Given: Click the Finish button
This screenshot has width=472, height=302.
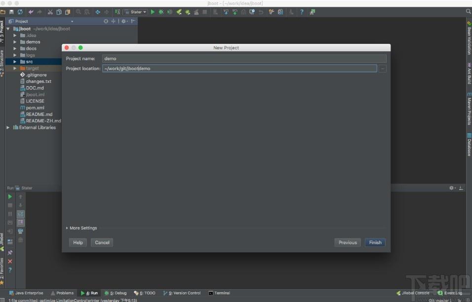Looking at the screenshot, I should pyautogui.click(x=375, y=242).
